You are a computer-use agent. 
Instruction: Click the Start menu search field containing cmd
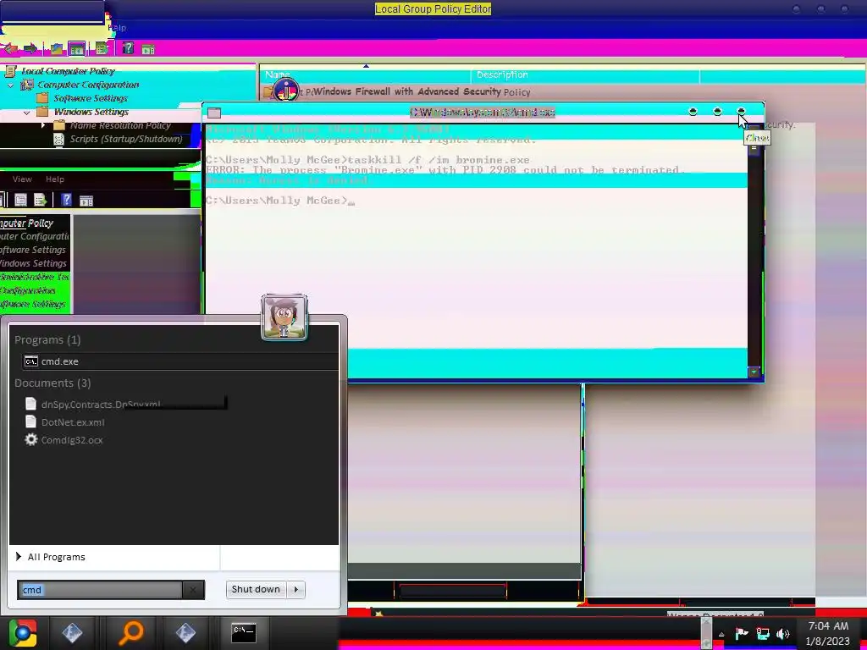click(100, 590)
